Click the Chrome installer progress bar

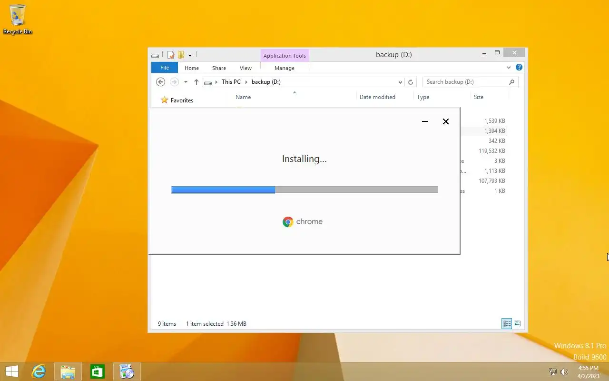coord(304,190)
